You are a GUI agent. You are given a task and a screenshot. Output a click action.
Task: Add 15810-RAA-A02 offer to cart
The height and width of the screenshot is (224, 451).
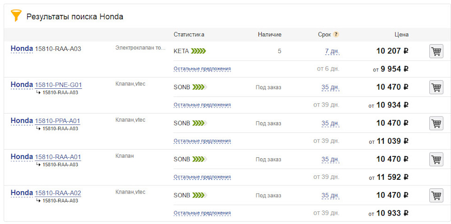coord(436,195)
